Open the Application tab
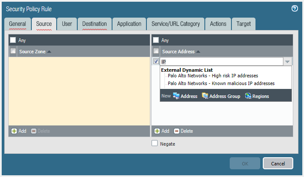Image resolution: width=304 pixels, height=177 pixels. [x=129, y=24]
